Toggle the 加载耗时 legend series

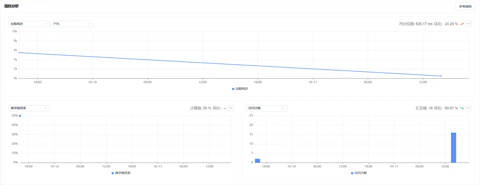click(240, 89)
